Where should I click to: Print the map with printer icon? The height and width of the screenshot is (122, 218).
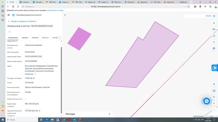click(x=214, y=48)
